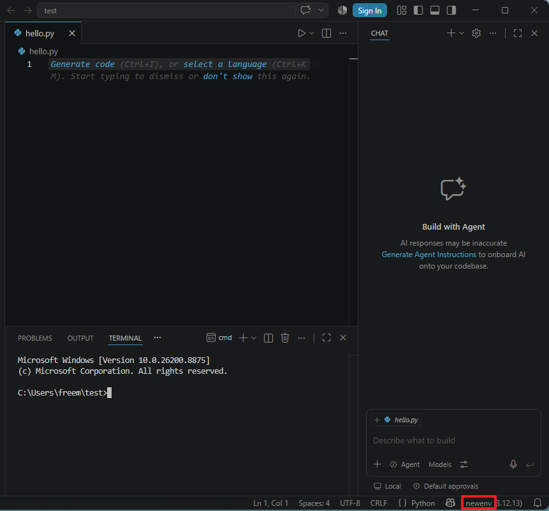This screenshot has width=549, height=511.
Task: Open the Models picker
Action: click(440, 464)
